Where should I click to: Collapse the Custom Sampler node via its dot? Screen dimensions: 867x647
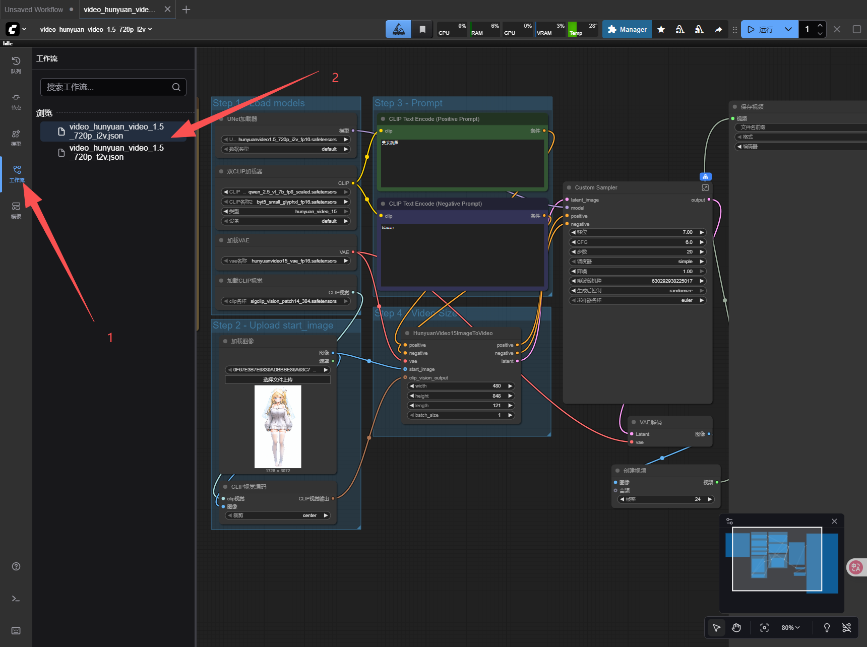[x=569, y=187]
